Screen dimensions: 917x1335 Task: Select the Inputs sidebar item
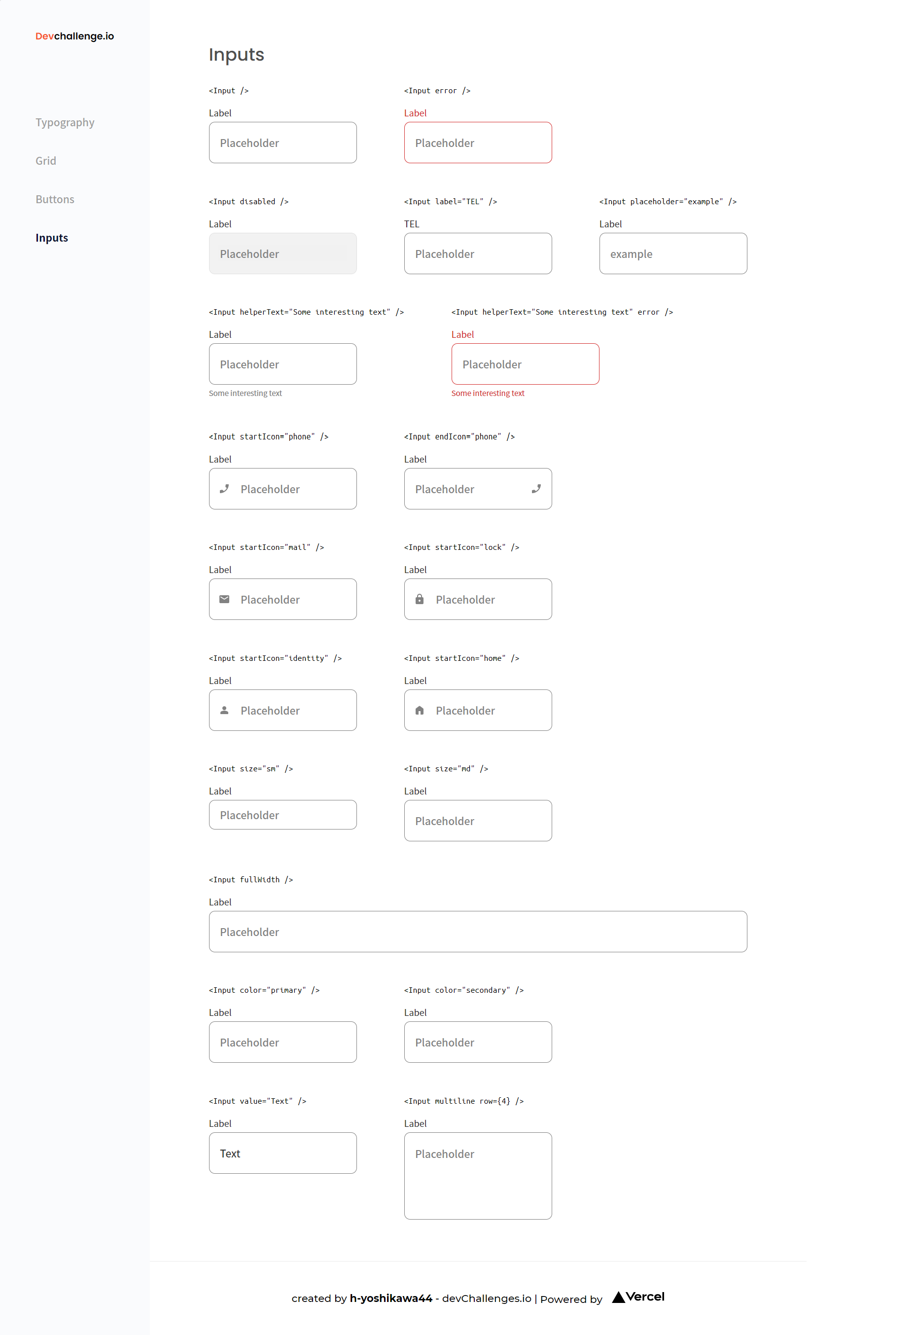tap(52, 238)
